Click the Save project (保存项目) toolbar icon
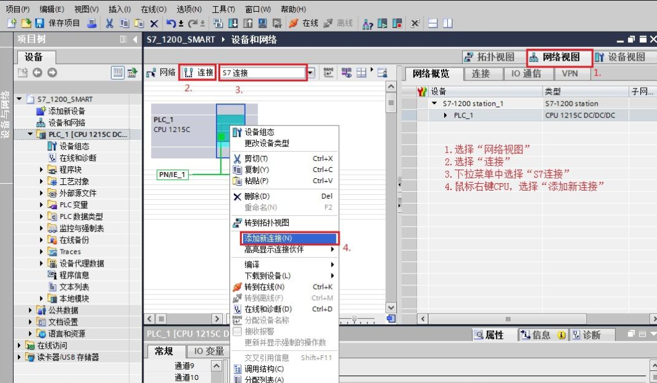This screenshot has height=383, width=657. [38, 24]
